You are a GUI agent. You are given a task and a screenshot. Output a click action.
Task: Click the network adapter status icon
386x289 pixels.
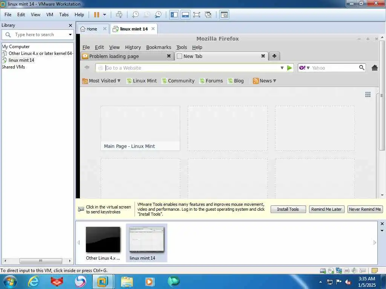339,271
